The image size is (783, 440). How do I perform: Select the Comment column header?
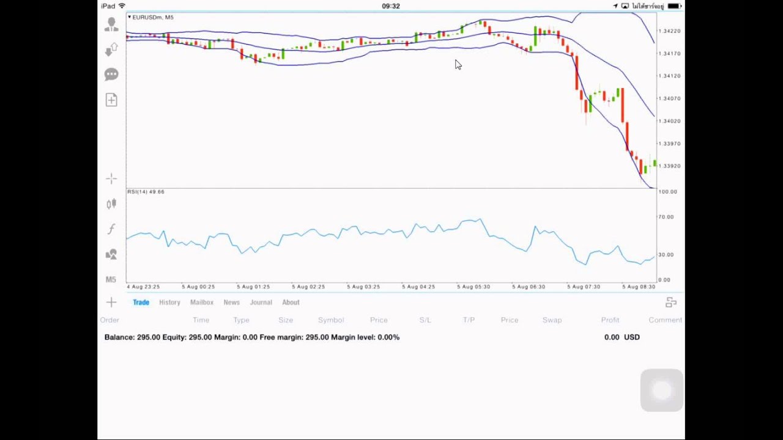665,320
